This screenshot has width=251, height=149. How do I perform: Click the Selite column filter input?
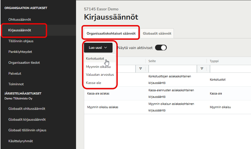click(173, 69)
